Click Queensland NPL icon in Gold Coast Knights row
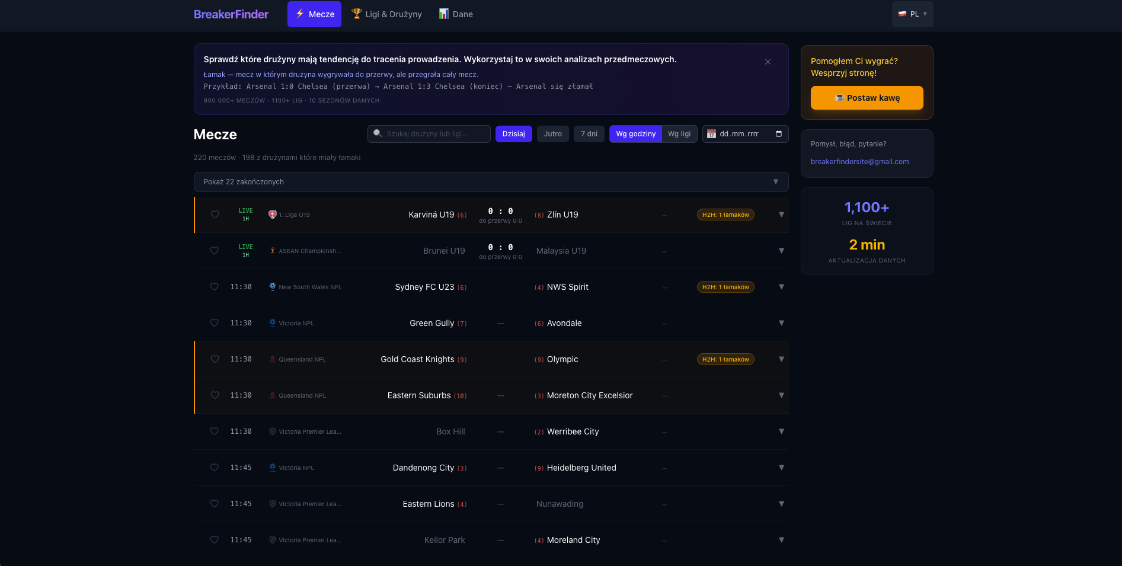 click(x=273, y=359)
